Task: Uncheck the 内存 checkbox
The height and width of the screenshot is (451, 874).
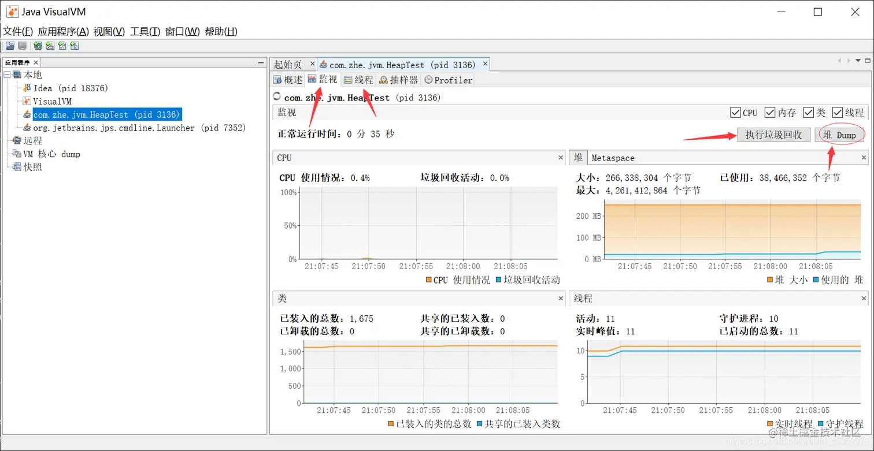Action: point(770,113)
